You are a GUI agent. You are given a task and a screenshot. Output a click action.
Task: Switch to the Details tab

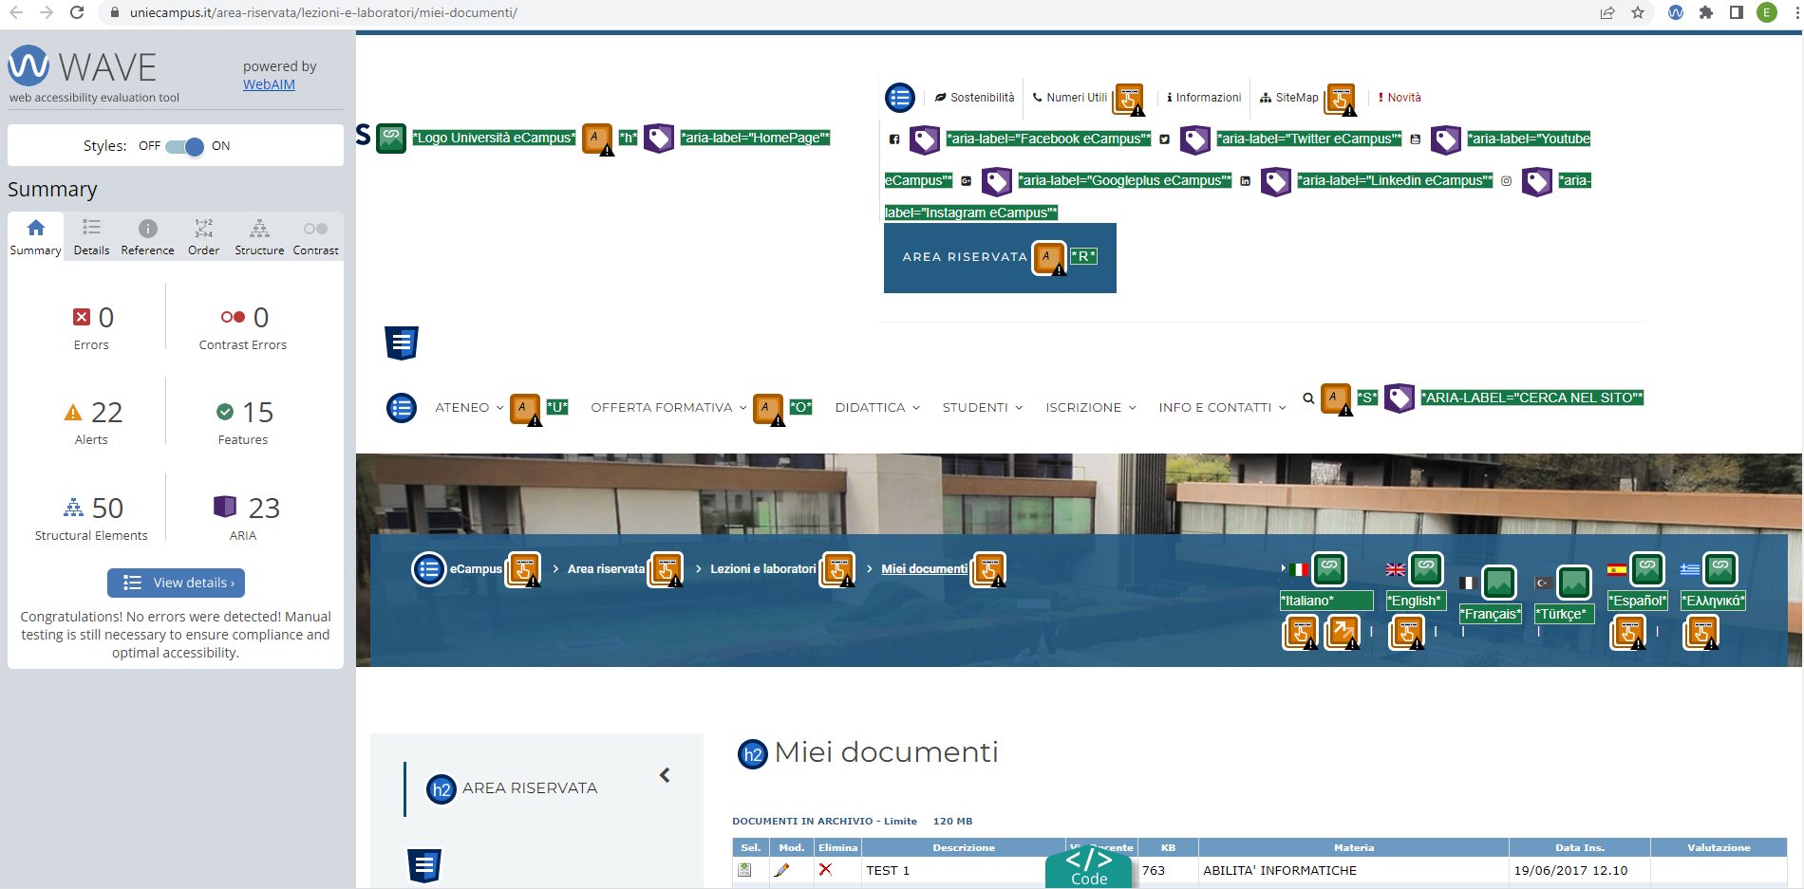click(91, 236)
